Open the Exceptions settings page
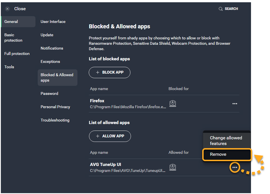The image size is (270, 194). click(50, 62)
